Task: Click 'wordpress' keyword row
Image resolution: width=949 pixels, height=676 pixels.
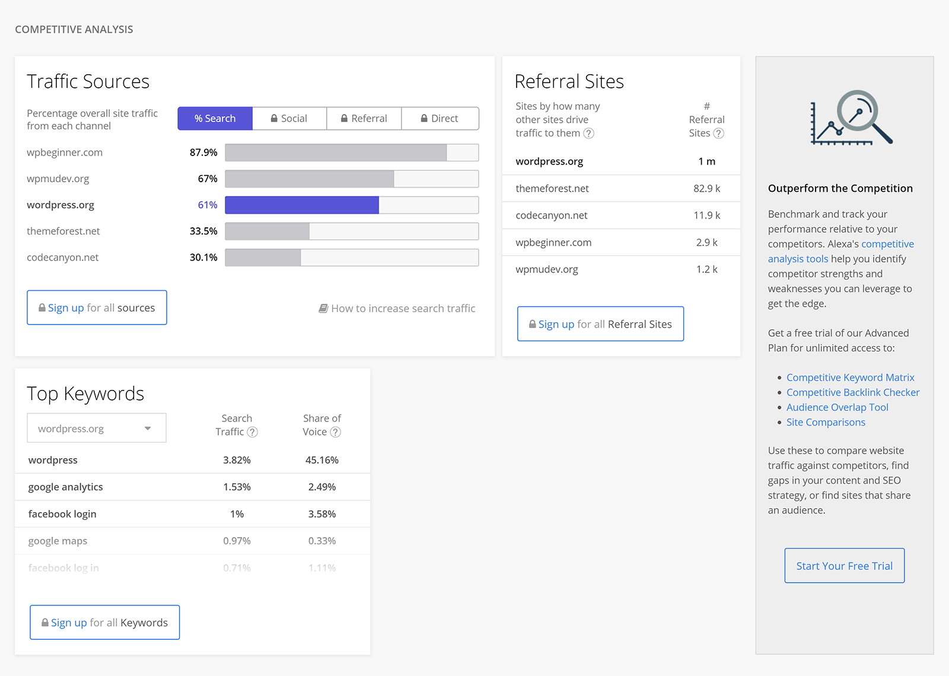Action: pyautogui.click(x=193, y=460)
